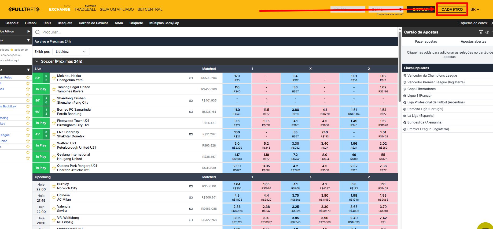This screenshot has height=229, width=493.
Task: Star the Geylang International match
Action: (54, 157)
